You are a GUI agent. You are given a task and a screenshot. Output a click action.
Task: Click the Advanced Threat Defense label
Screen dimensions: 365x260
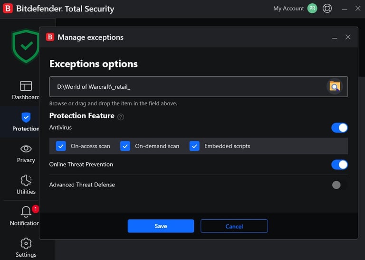tap(82, 185)
